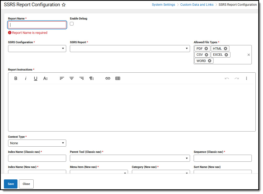Remove the PDF file type tag
The height and width of the screenshot is (194, 263).
pyautogui.click(x=206, y=48)
